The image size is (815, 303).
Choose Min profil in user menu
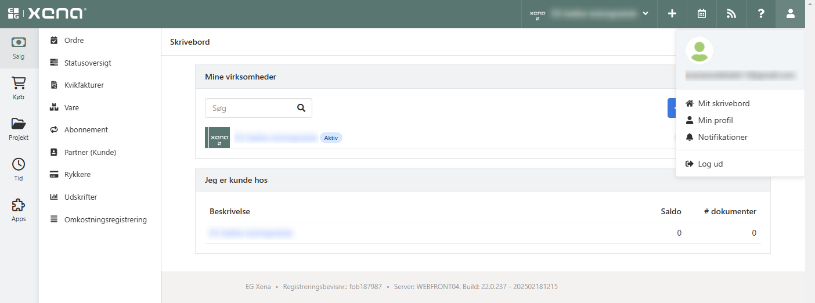pyautogui.click(x=715, y=121)
